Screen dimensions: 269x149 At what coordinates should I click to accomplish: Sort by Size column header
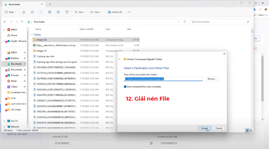[x=129, y=29]
